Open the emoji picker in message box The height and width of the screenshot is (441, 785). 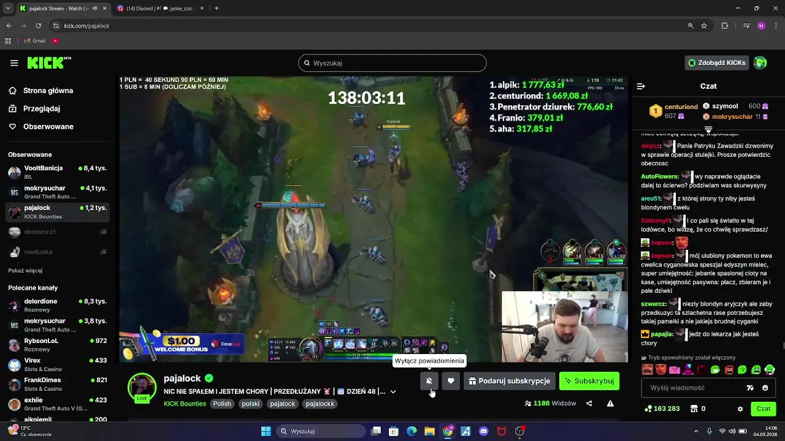click(x=765, y=388)
